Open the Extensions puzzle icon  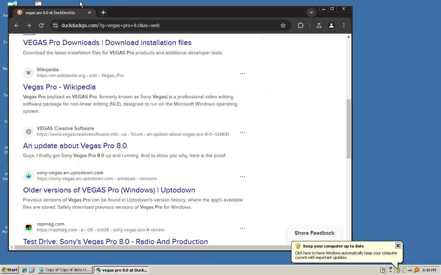point(301,25)
